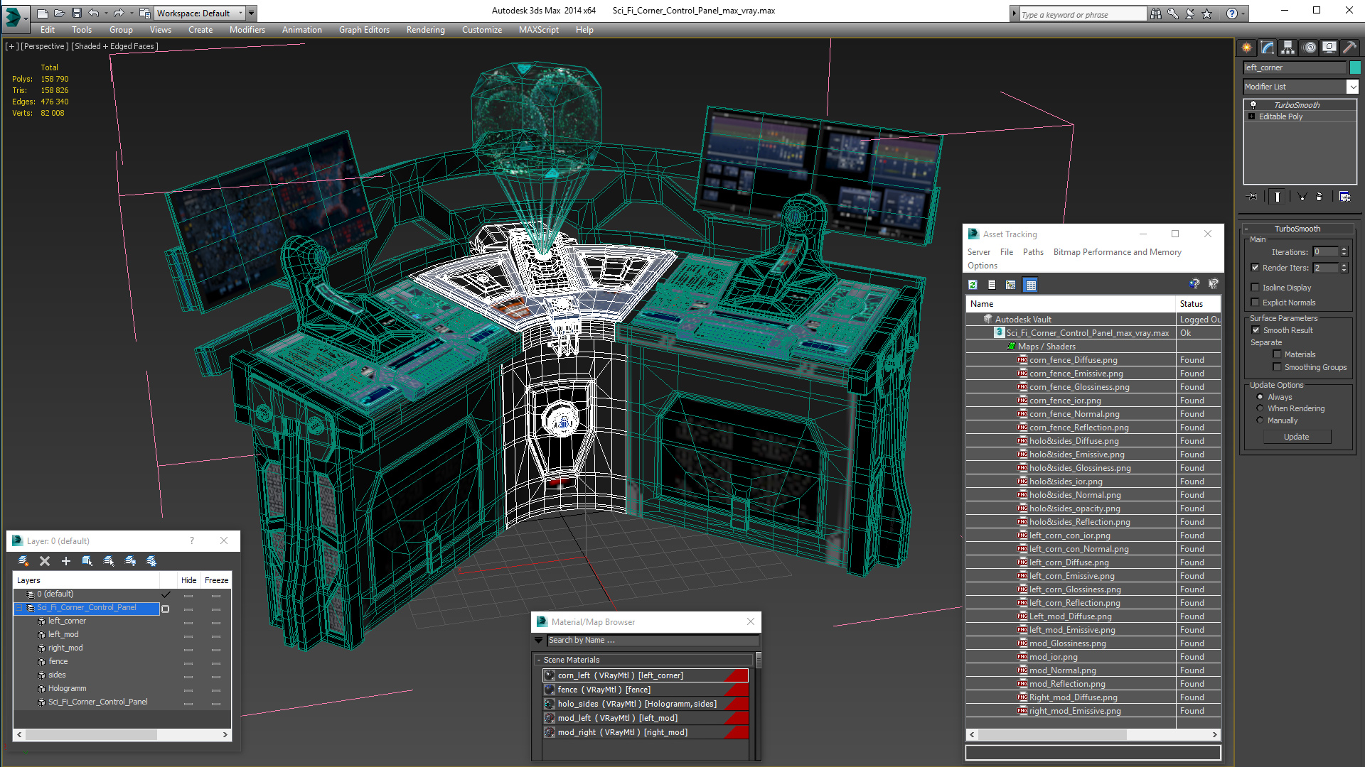This screenshot has height=767, width=1365.
Task: Click the Open File folder icon
Action: pyautogui.click(x=60, y=13)
